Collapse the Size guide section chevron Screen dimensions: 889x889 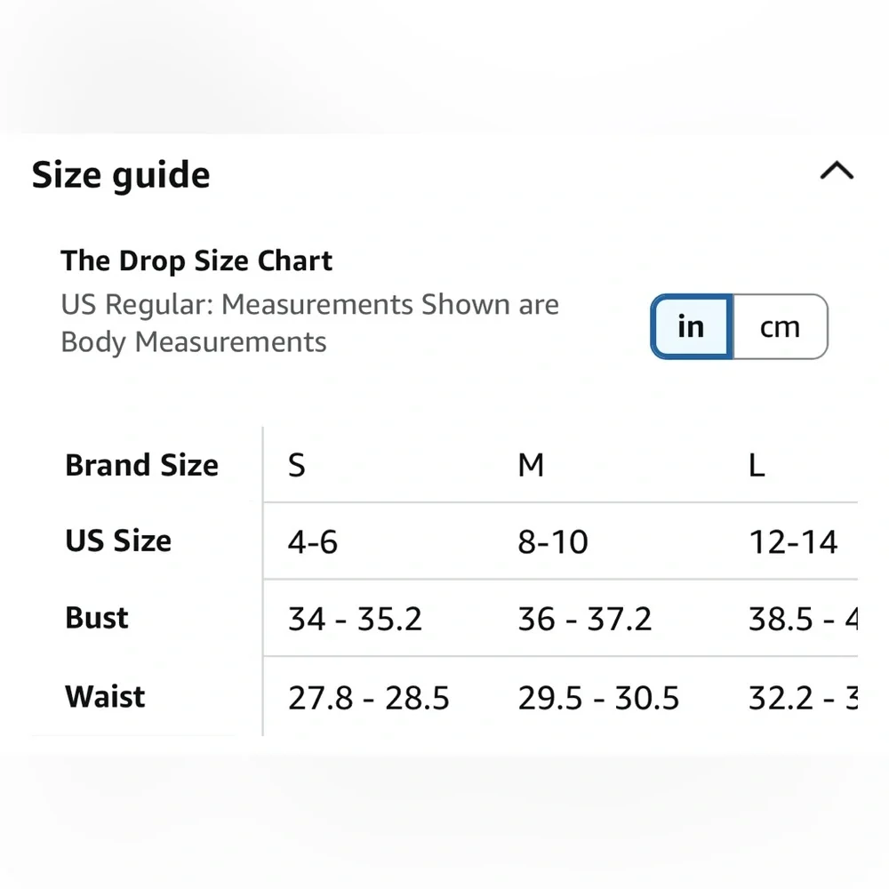[x=837, y=171]
